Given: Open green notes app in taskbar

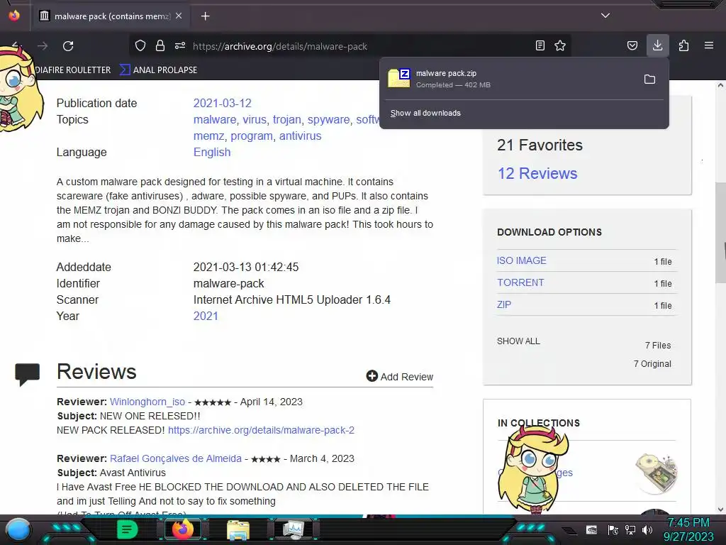Looking at the screenshot, I should [127, 529].
